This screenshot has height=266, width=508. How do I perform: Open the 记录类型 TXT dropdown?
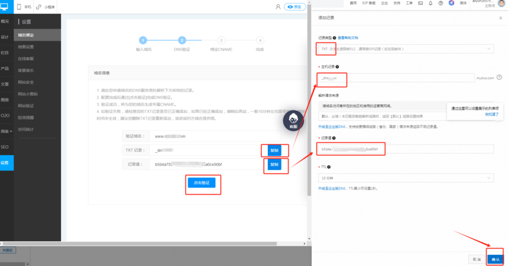tap(406, 49)
